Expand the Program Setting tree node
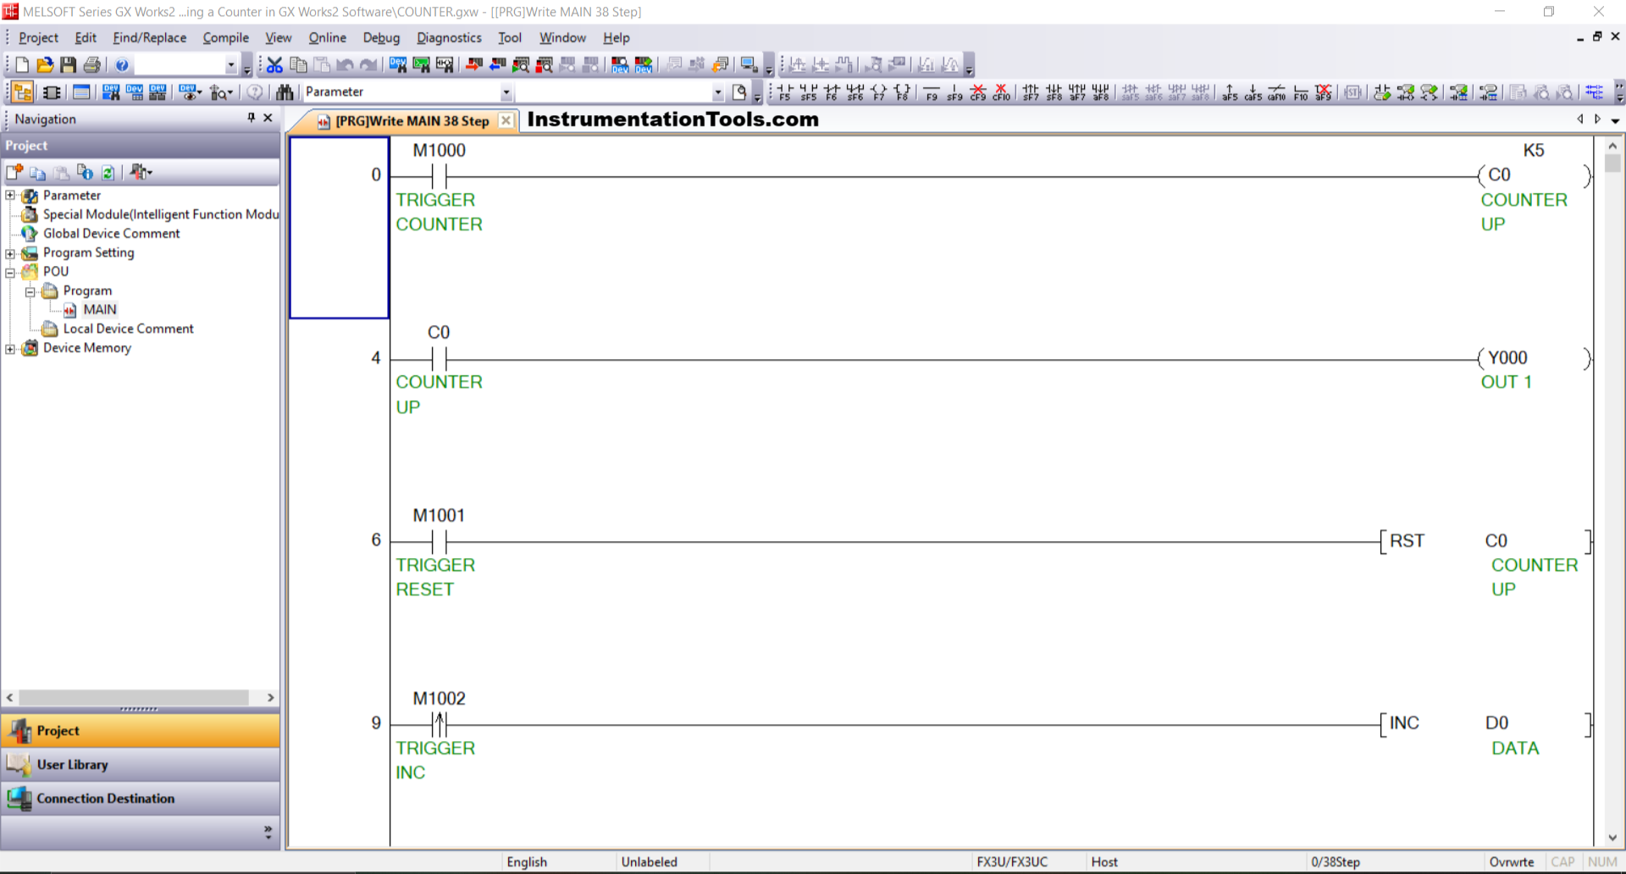Viewport: 1626px width, 874px height. (10, 253)
